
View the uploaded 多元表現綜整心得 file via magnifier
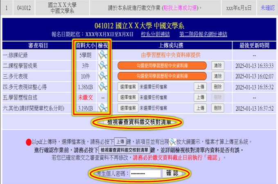click(102, 86)
